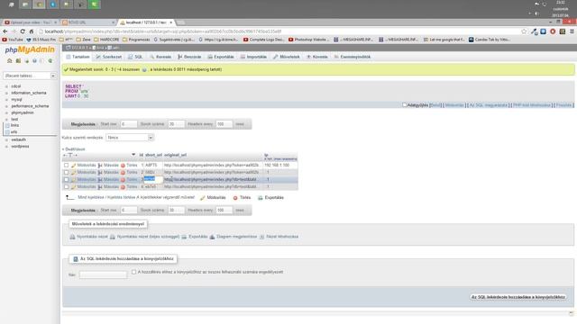Click the bookmark Név input field
This screenshot has width=577, height=324.
coord(103,274)
